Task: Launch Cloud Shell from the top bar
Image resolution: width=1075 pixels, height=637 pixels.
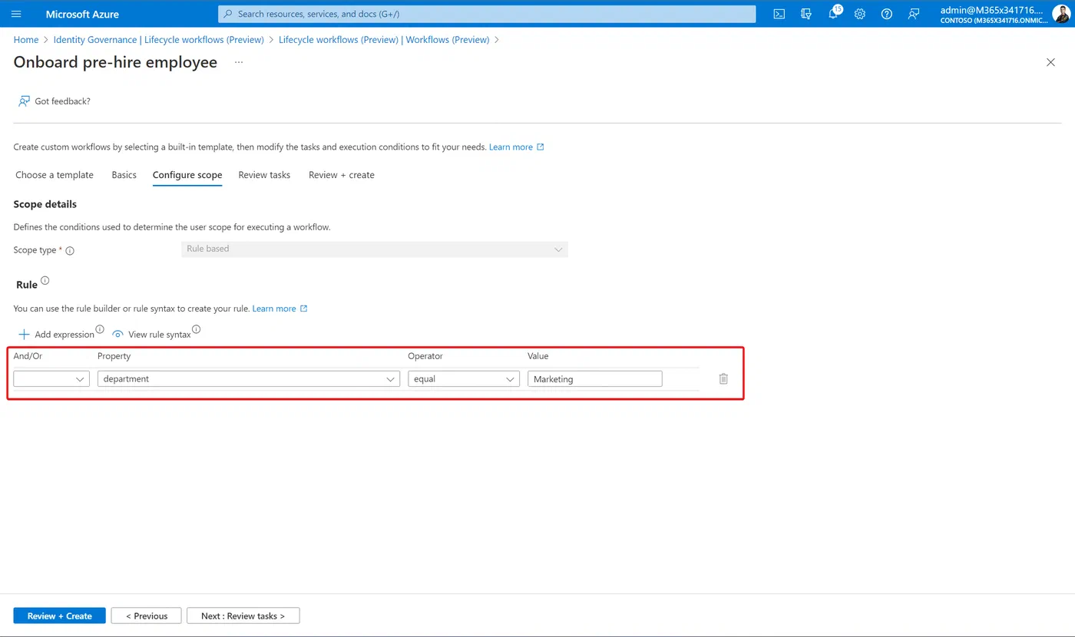Action: tap(779, 14)
